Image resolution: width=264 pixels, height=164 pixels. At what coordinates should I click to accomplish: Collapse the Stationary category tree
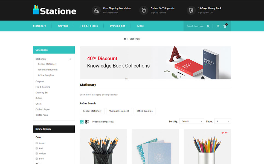(x=70, y=59)
